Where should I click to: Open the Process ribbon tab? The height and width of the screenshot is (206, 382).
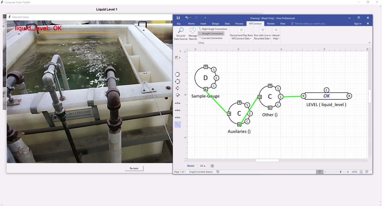tap(239, 24)
